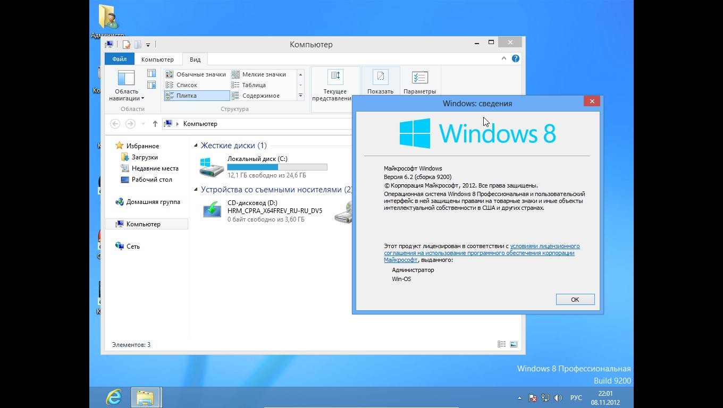This screenshot has width=723, height=408.
Task: Switch to the Компьютер ribbon tab
Action: (157, 59)
